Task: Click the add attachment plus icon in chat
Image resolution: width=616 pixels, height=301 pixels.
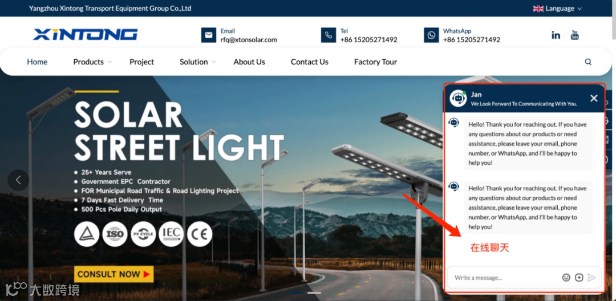Action: 579,278
